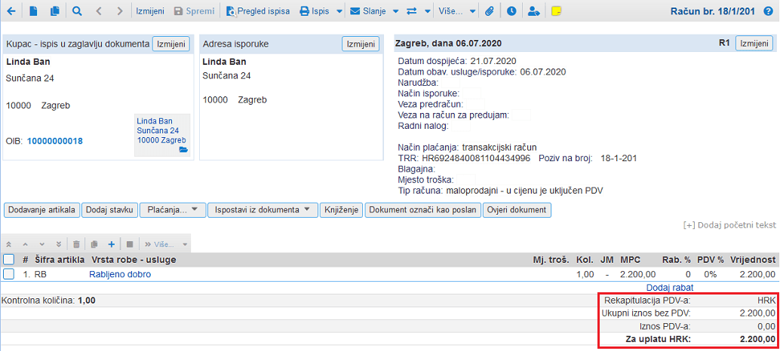This screenshot has width=780, height=351.
Task: Click the new document icon
Action: tap(34, 11)
